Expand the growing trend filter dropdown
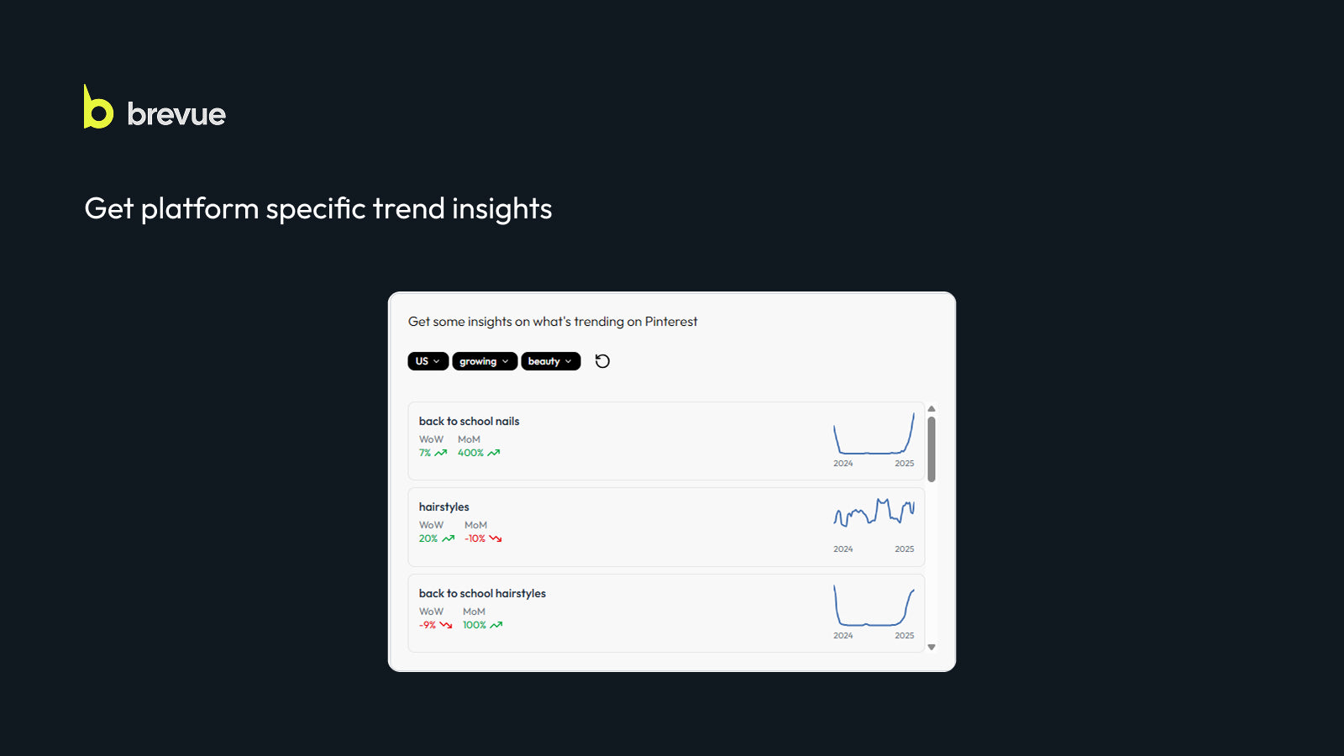1344x756 pixels. coord(484,361)
